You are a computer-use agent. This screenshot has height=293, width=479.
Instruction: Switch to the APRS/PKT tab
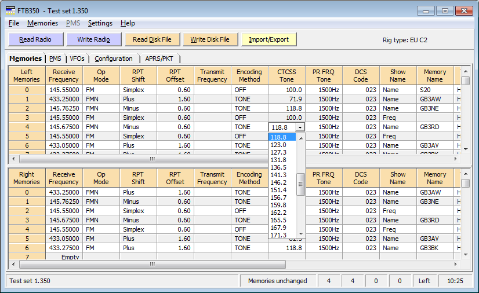tap(159, 58)
